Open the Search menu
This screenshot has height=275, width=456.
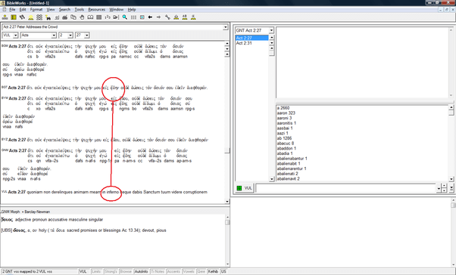[x=64, y=10]
